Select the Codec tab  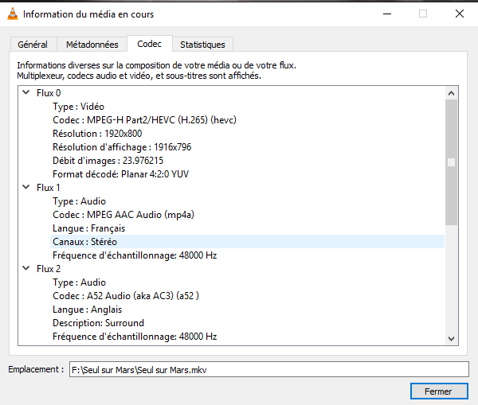coord(150,44)
